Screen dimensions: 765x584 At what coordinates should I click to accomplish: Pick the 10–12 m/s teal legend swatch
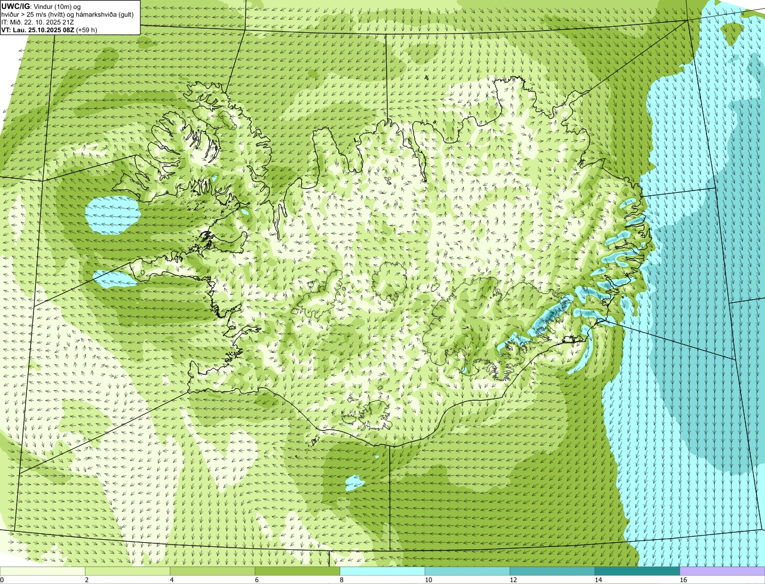[x=467, y=571]
